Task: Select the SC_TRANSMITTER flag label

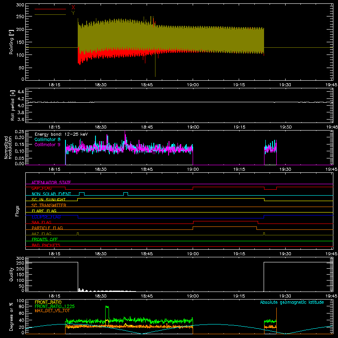Action: click(x=49, y=205)
